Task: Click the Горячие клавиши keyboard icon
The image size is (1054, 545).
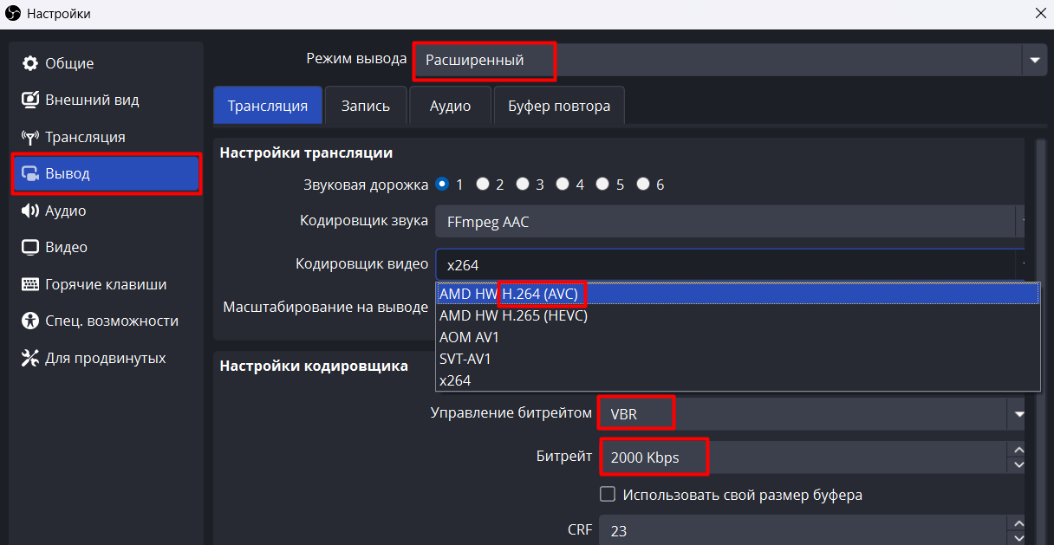Action: (30, 284)
